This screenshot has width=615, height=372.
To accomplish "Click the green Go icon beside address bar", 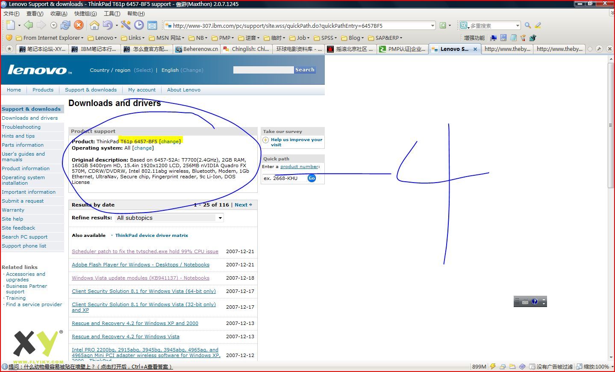I will coord(443,26).
